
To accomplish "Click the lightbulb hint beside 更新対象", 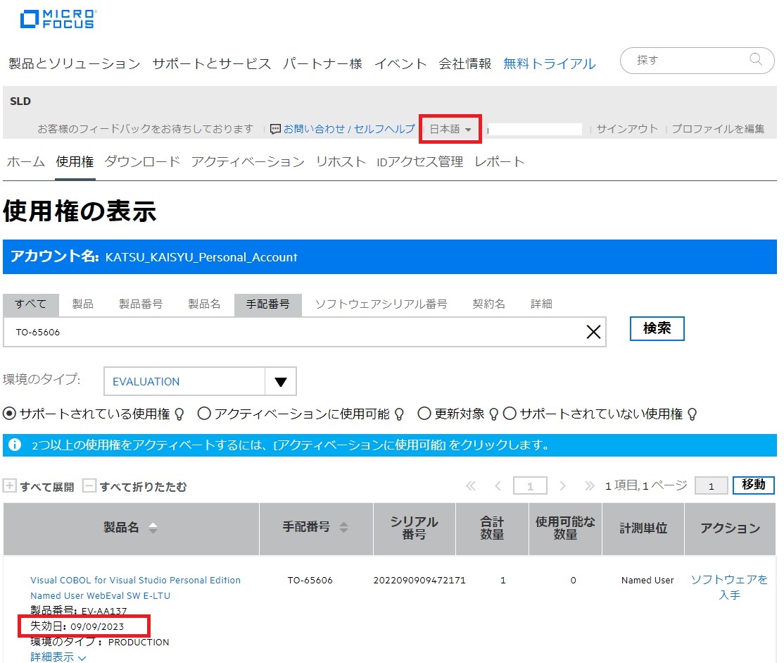I will tap(493, 414).
